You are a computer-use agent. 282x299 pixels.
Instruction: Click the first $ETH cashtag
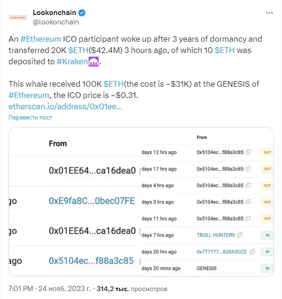point(78,50)
